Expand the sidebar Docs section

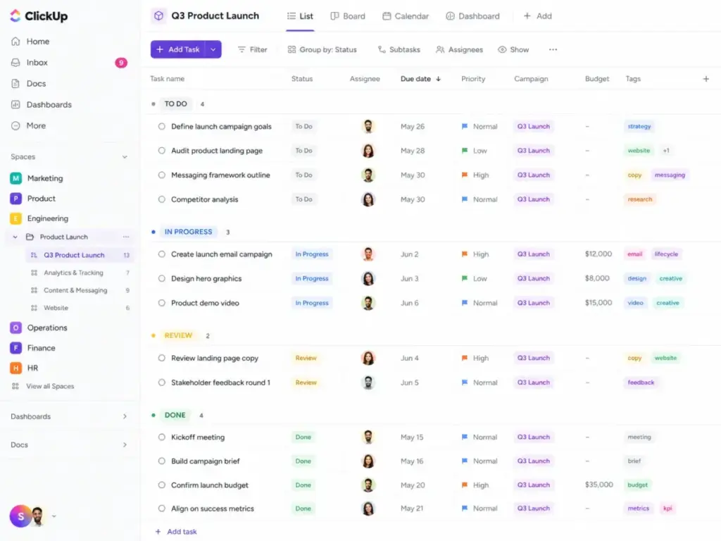click(x=125, y=445)
